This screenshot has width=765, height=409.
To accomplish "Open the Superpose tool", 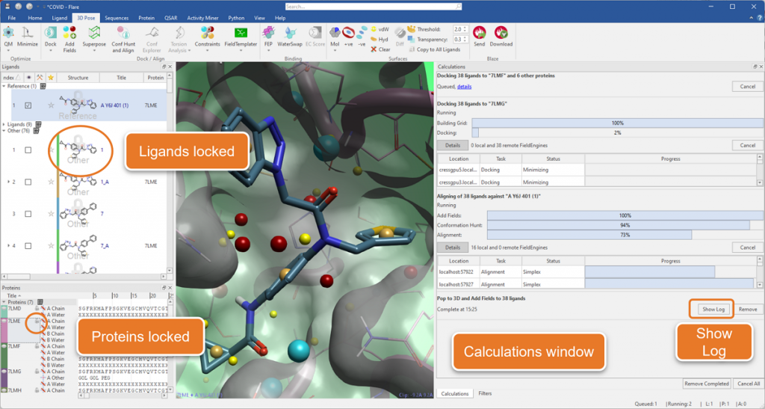I will tap(94, 33).
